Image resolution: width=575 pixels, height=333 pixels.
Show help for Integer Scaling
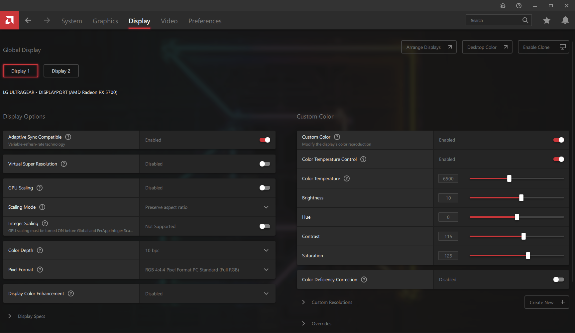tap(45, 223)
